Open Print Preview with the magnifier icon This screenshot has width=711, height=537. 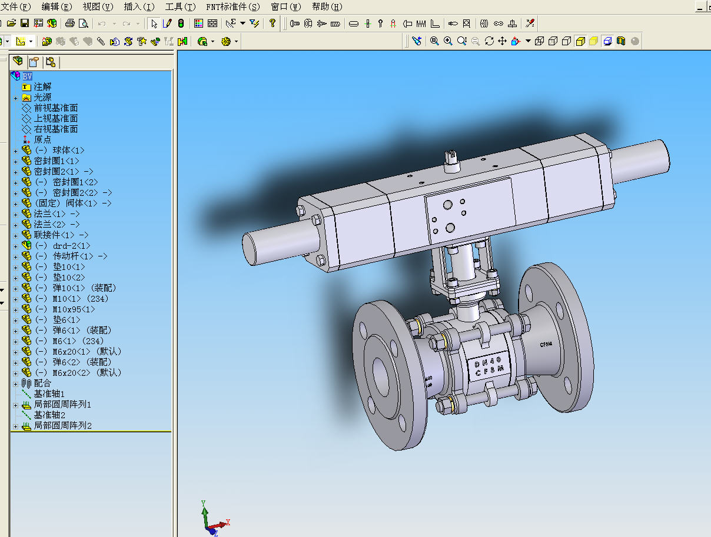(x=84, y=24)
